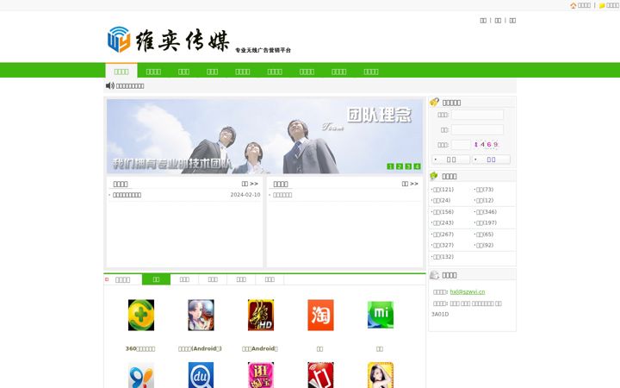
Task: Select the highlighted first tab in green navigation bar
Action: (x=121, y=72)
